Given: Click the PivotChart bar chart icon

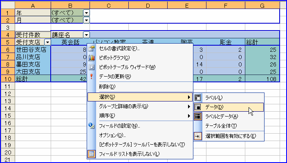Looking at the screenshot, I should point(91,58).
